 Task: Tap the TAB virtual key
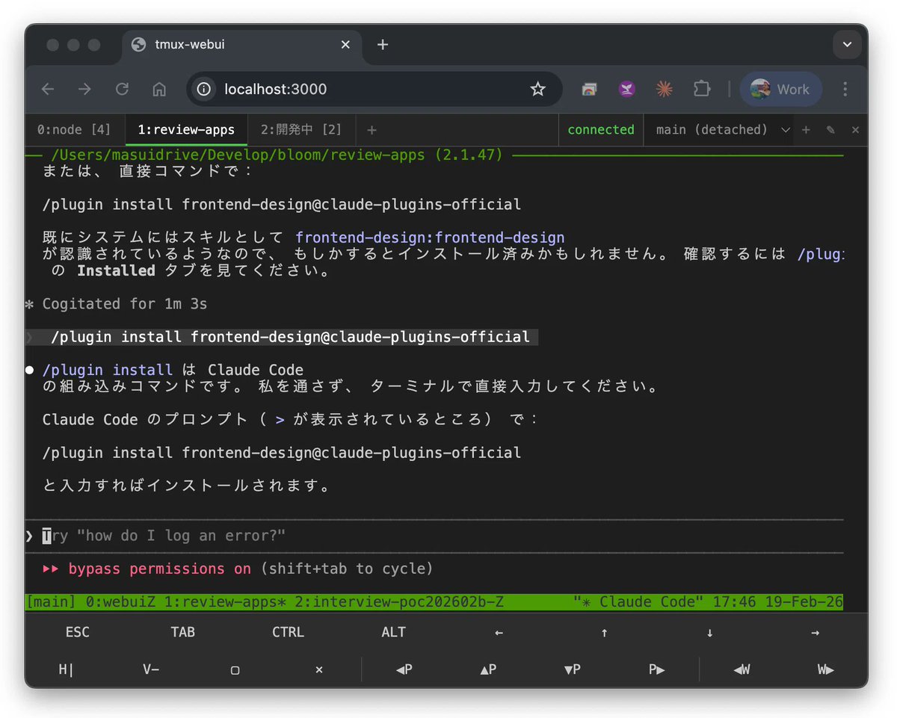click(182, 632)
